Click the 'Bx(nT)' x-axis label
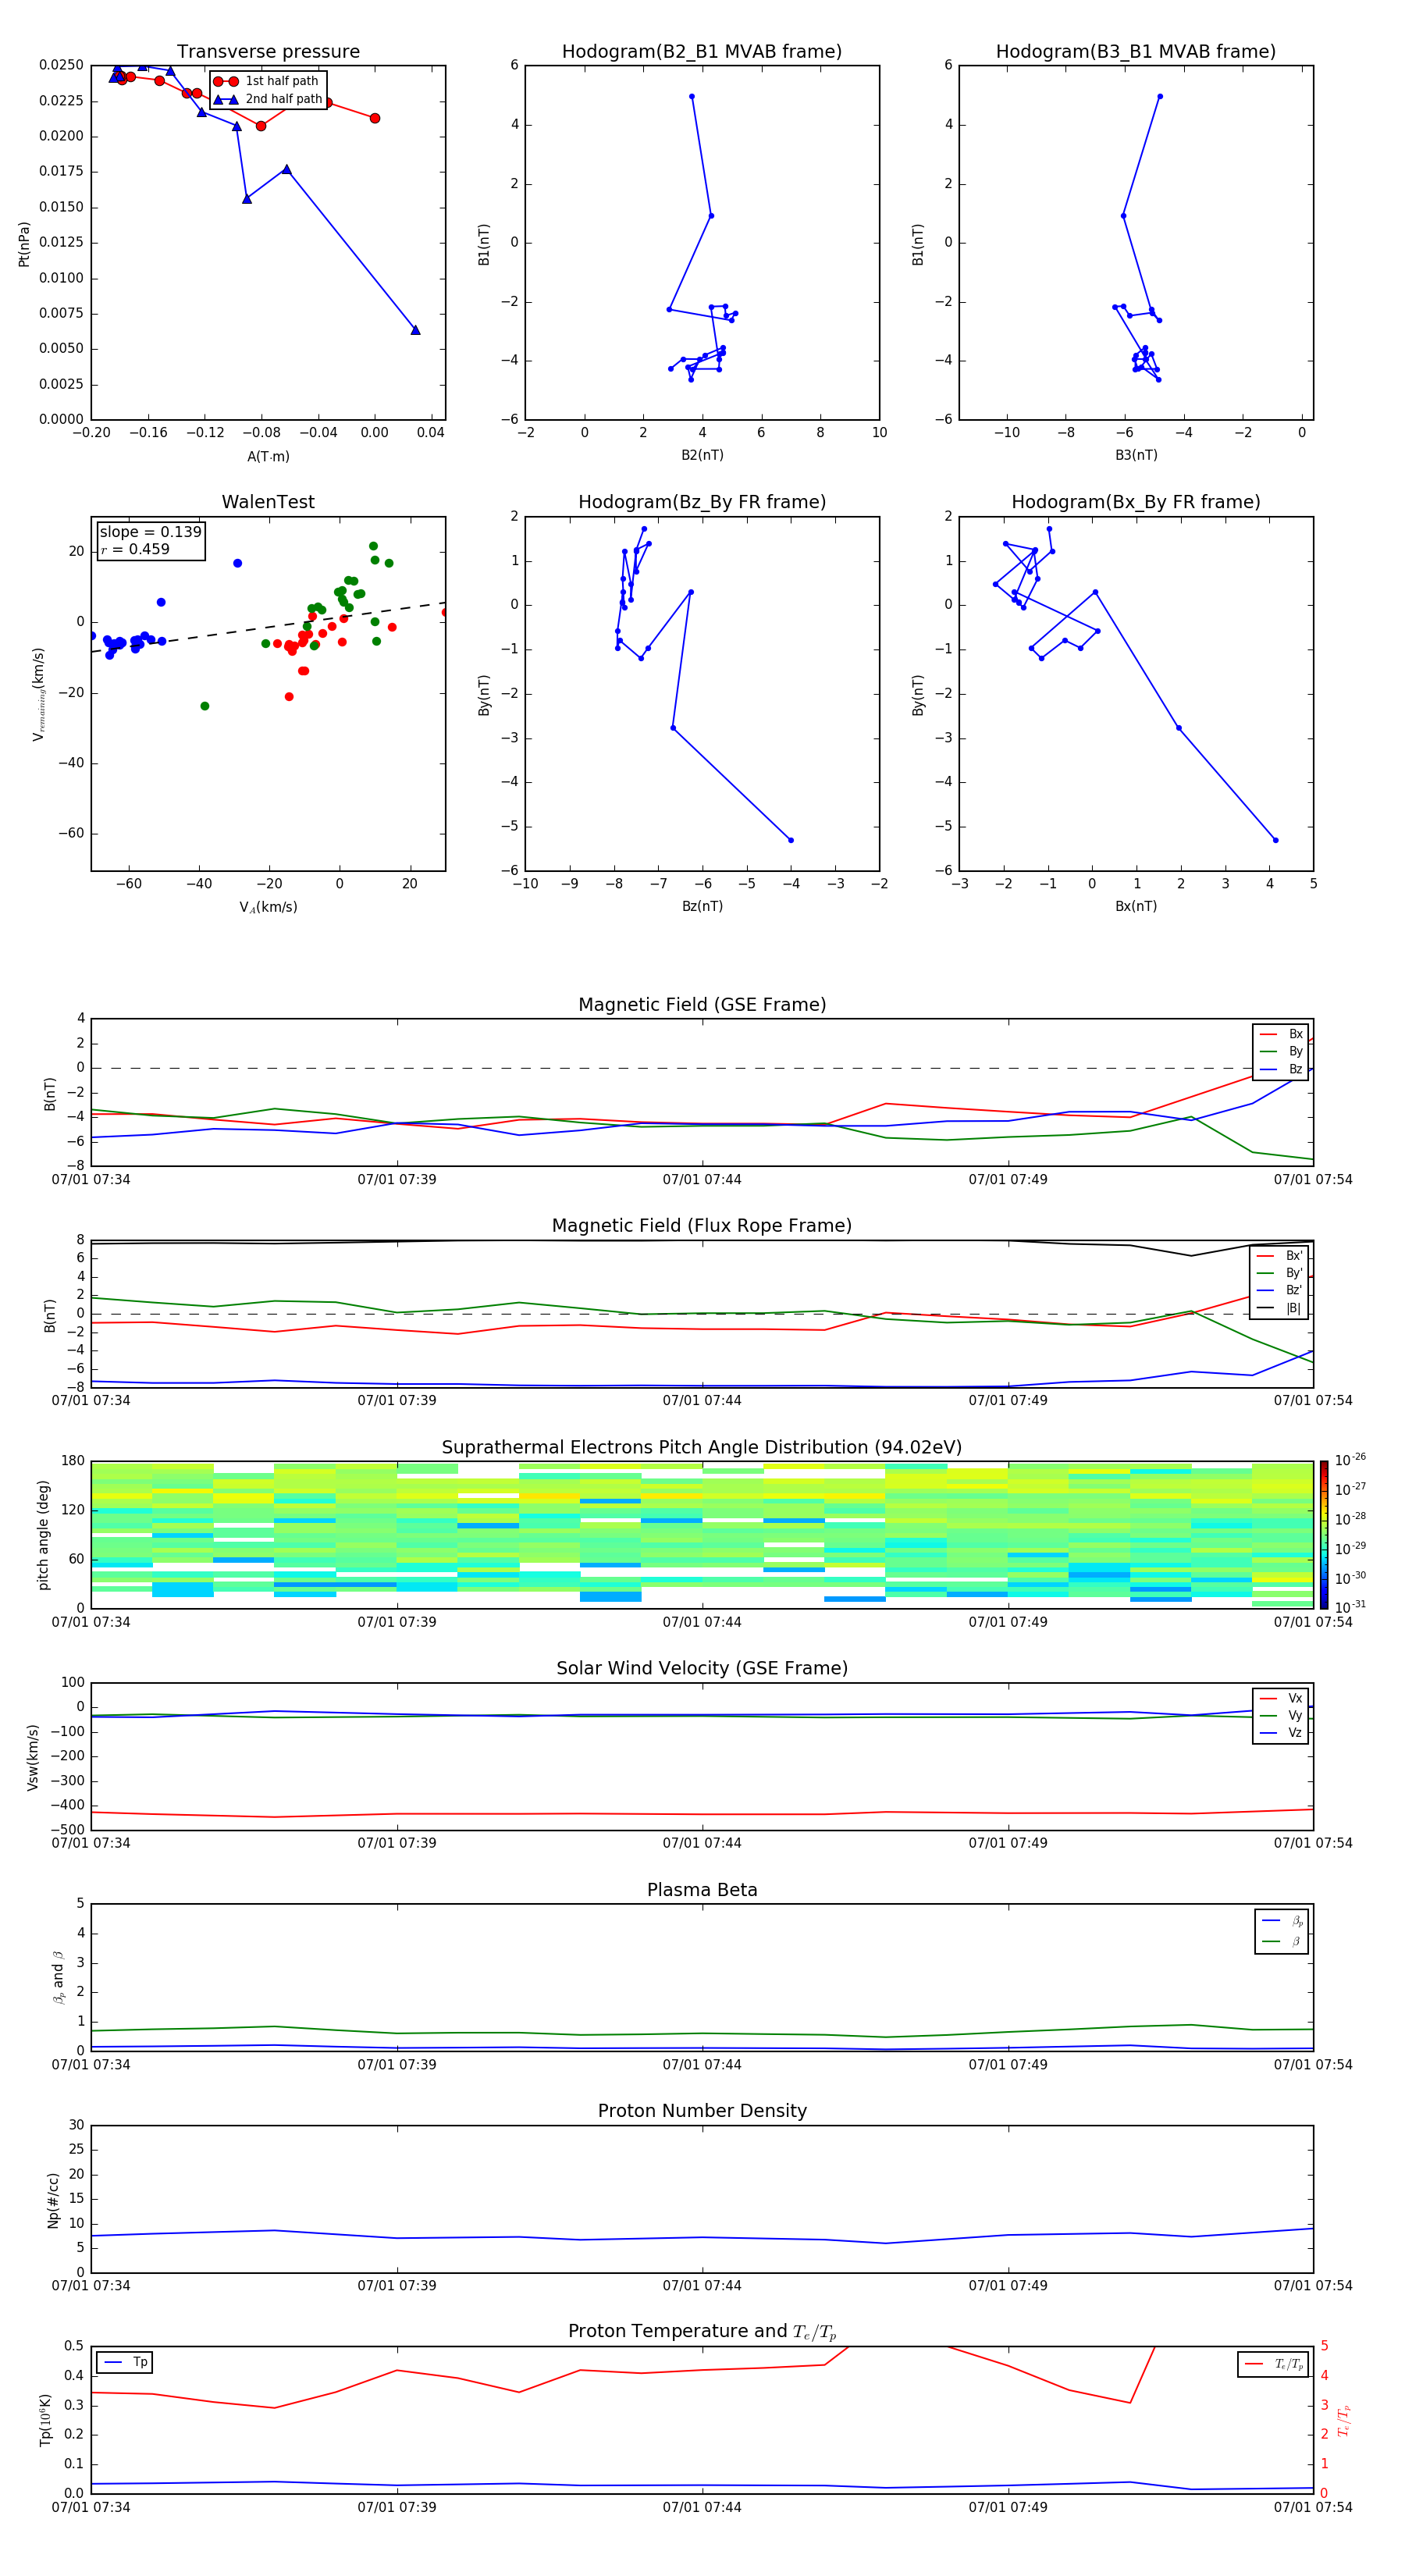Viewport: 1405px width, 2576px height. pos(1136,906)
